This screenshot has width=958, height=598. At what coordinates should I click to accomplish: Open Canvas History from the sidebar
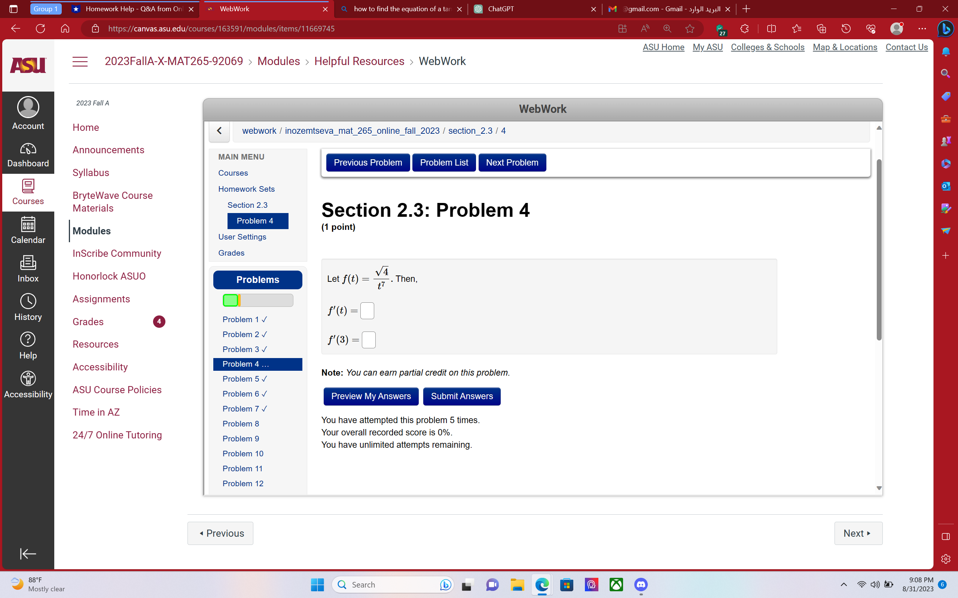28,306
